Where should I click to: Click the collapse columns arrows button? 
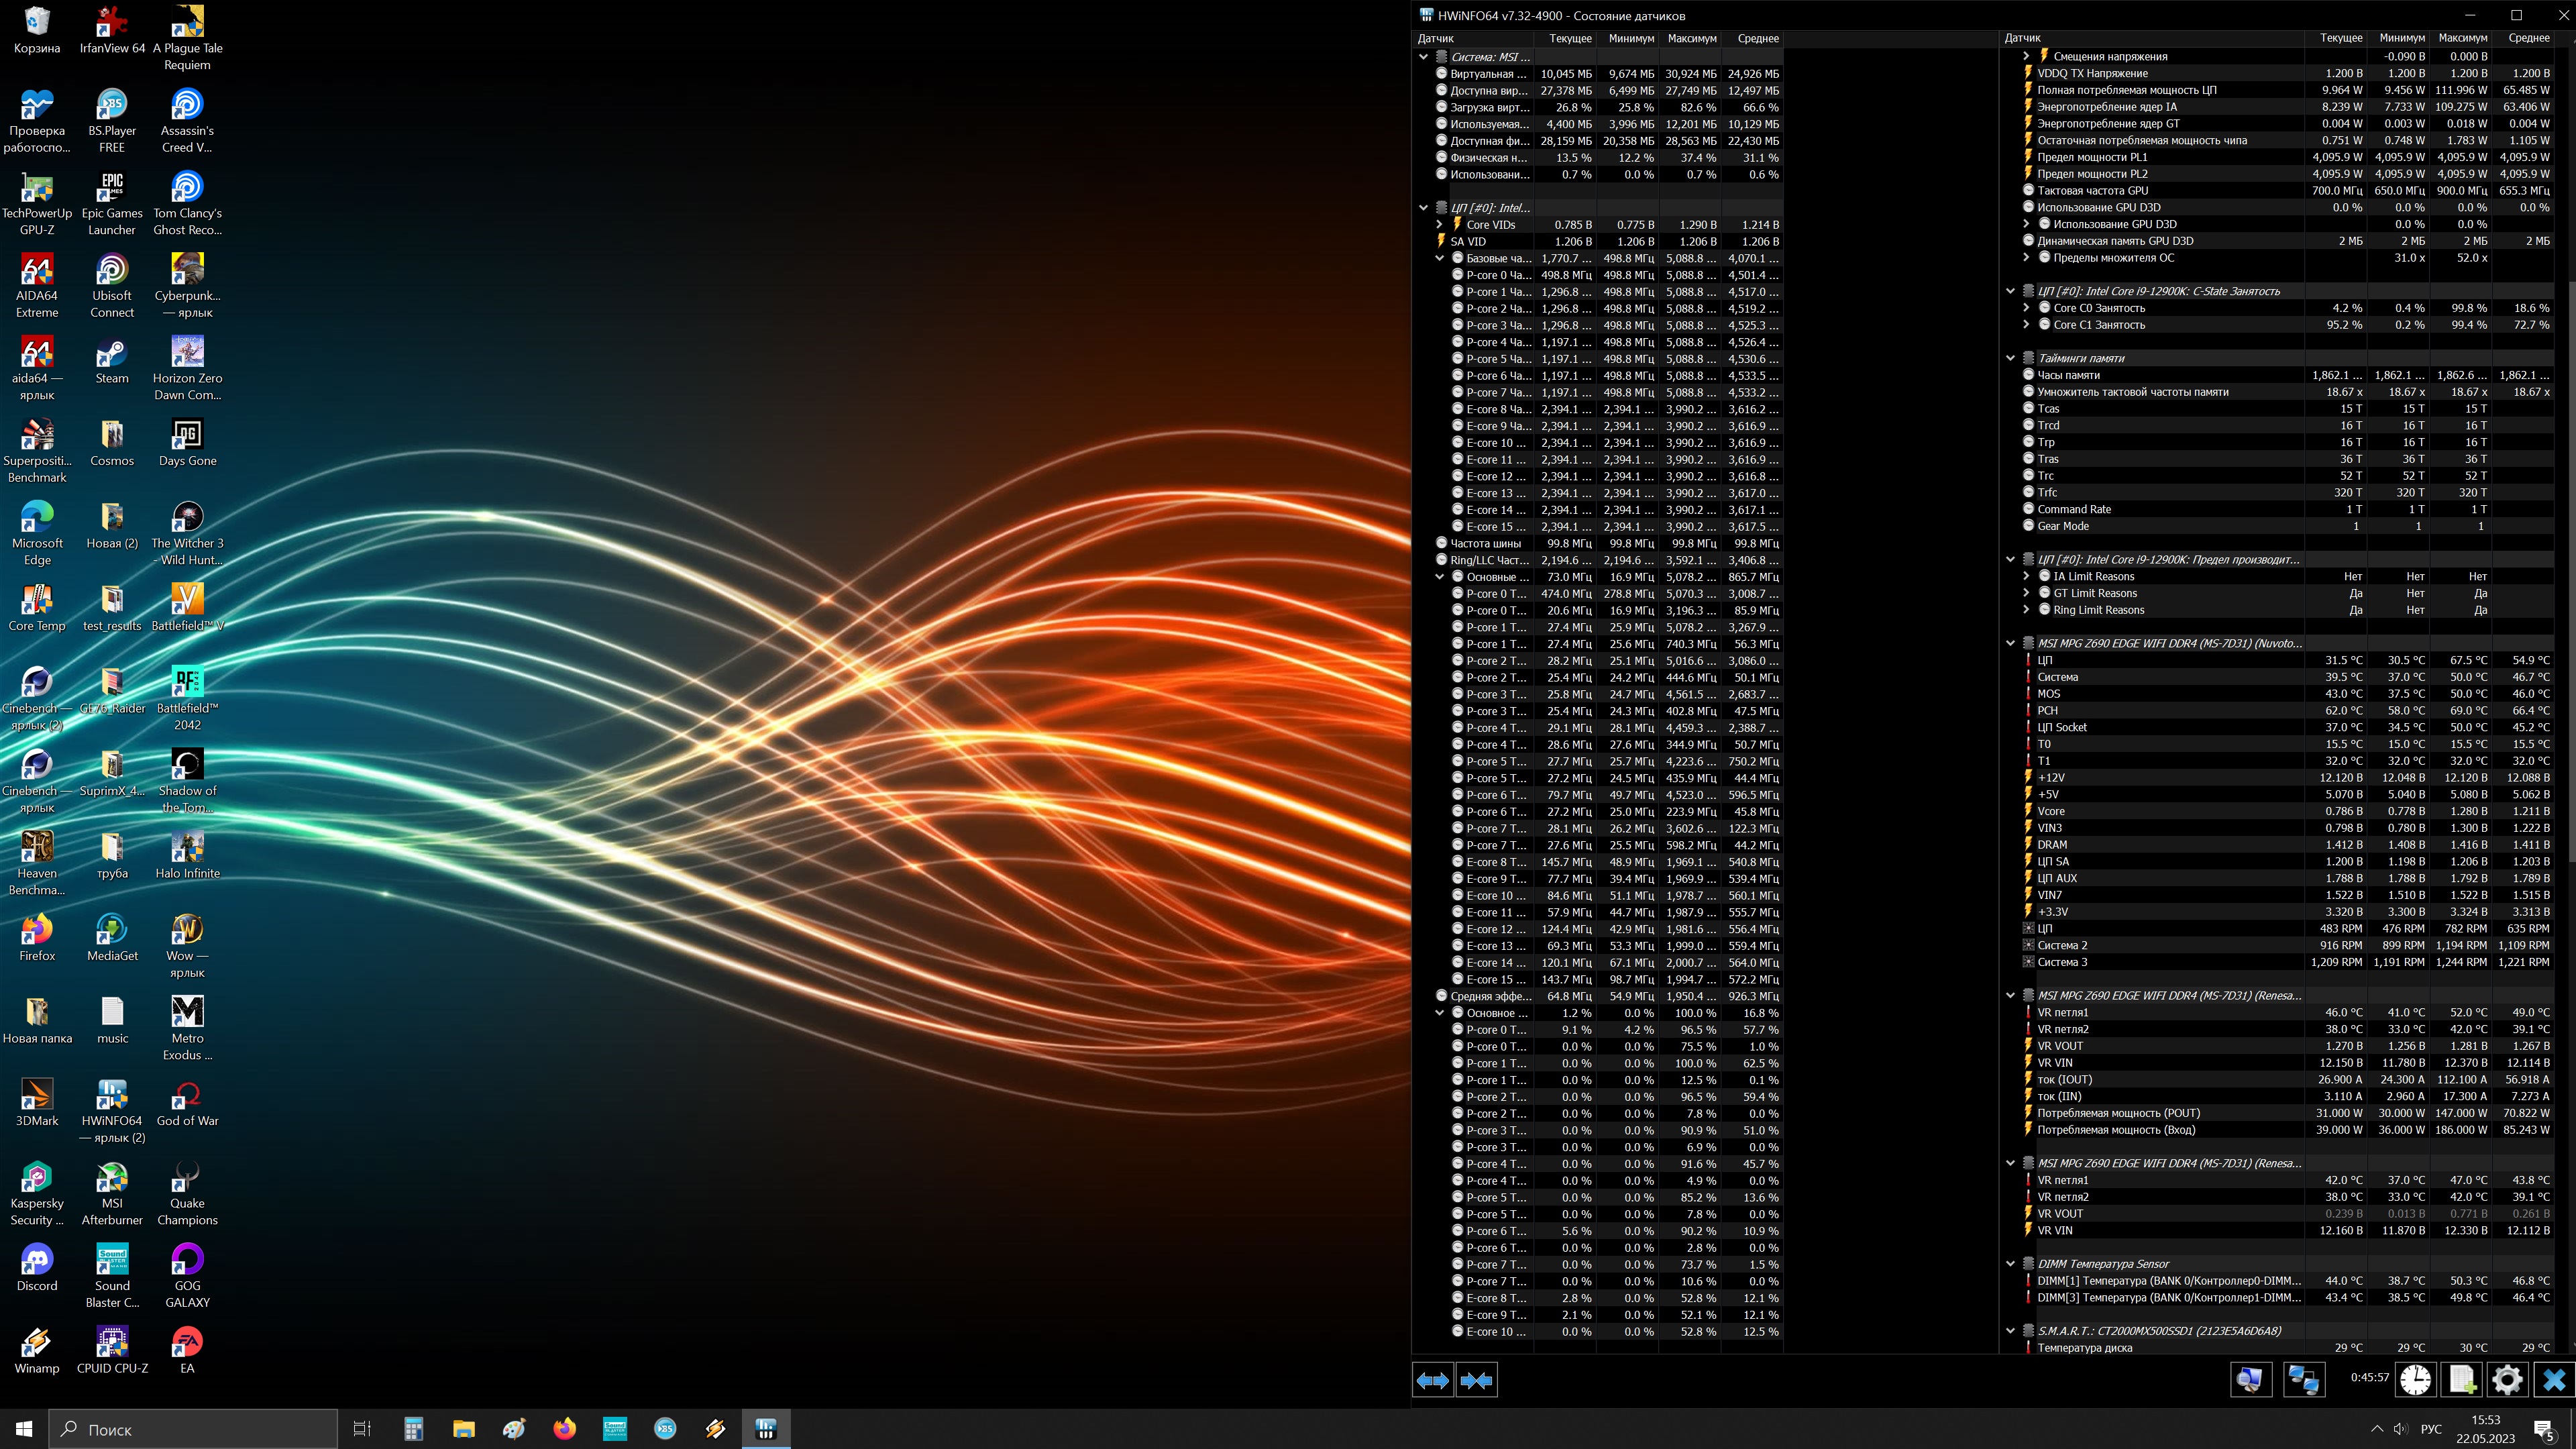click(1476, 1380)
